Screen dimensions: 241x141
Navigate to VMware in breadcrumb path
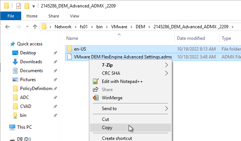point(119,27)
